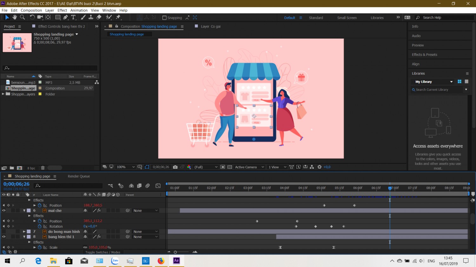Switch to the Render Queue tab
The height and width of the screenshot is (267, 476).
point(79,176)
